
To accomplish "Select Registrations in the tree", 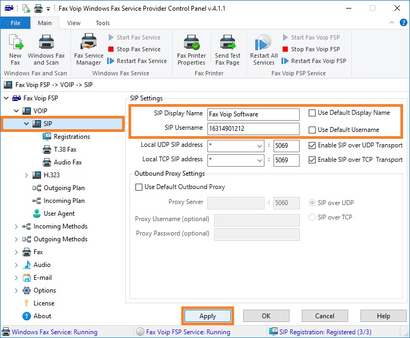I will click(71, 137).
